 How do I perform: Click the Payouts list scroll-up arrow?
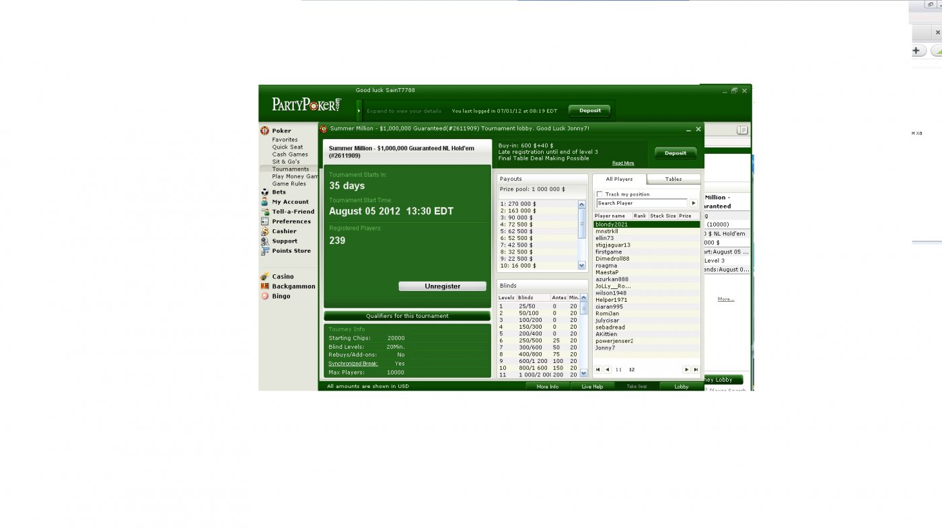[x=582, y=204]
